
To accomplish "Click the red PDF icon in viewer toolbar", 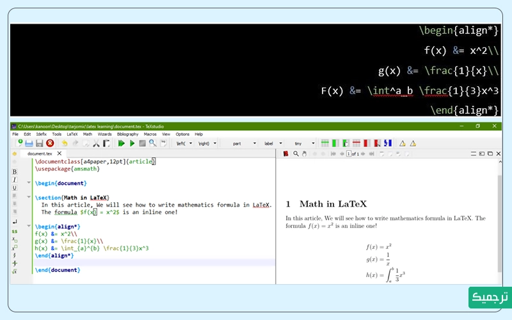I will pyautogui.click(x=285, y=154).
